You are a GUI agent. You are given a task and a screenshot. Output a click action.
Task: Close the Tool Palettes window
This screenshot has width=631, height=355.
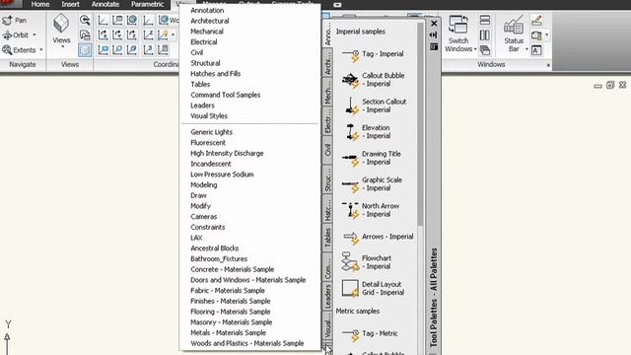pos(434,24)
